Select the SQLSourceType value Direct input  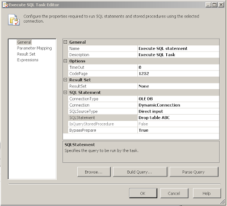click(x=178, y=111)
